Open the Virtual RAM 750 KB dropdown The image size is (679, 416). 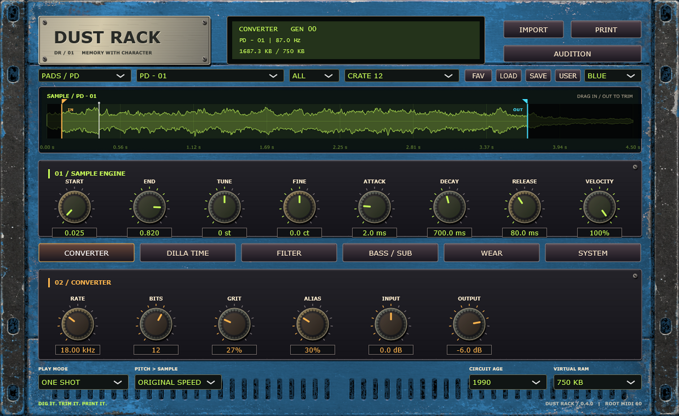(x=597, y=382)
